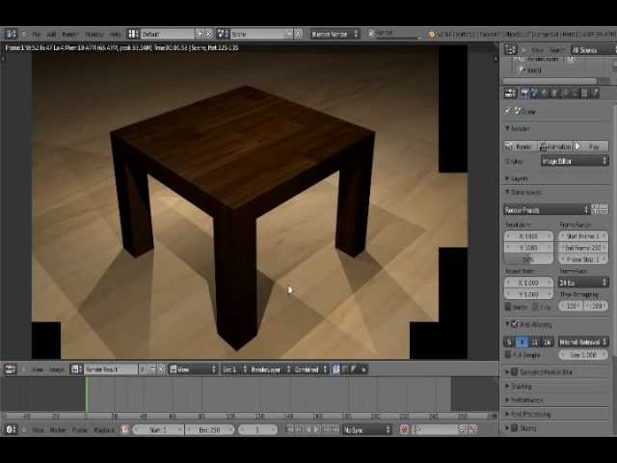Screen dimensions: 617x463
Task: Click the Resolution X 1920 field
Action: [x=528, y=236]
